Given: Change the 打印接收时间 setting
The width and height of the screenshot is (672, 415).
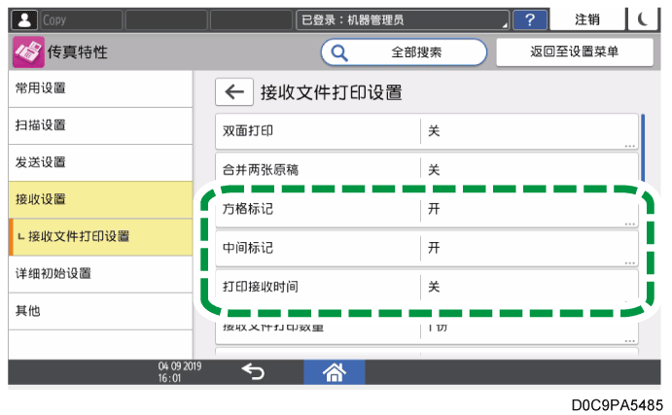Looking at the screenshot, I should (426, 287).
